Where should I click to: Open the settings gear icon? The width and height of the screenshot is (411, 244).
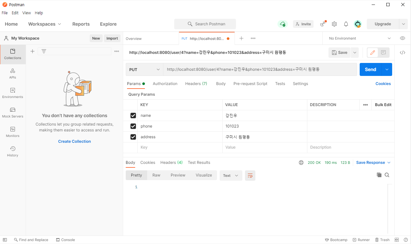pyautogui.click(x=334, y=24)
